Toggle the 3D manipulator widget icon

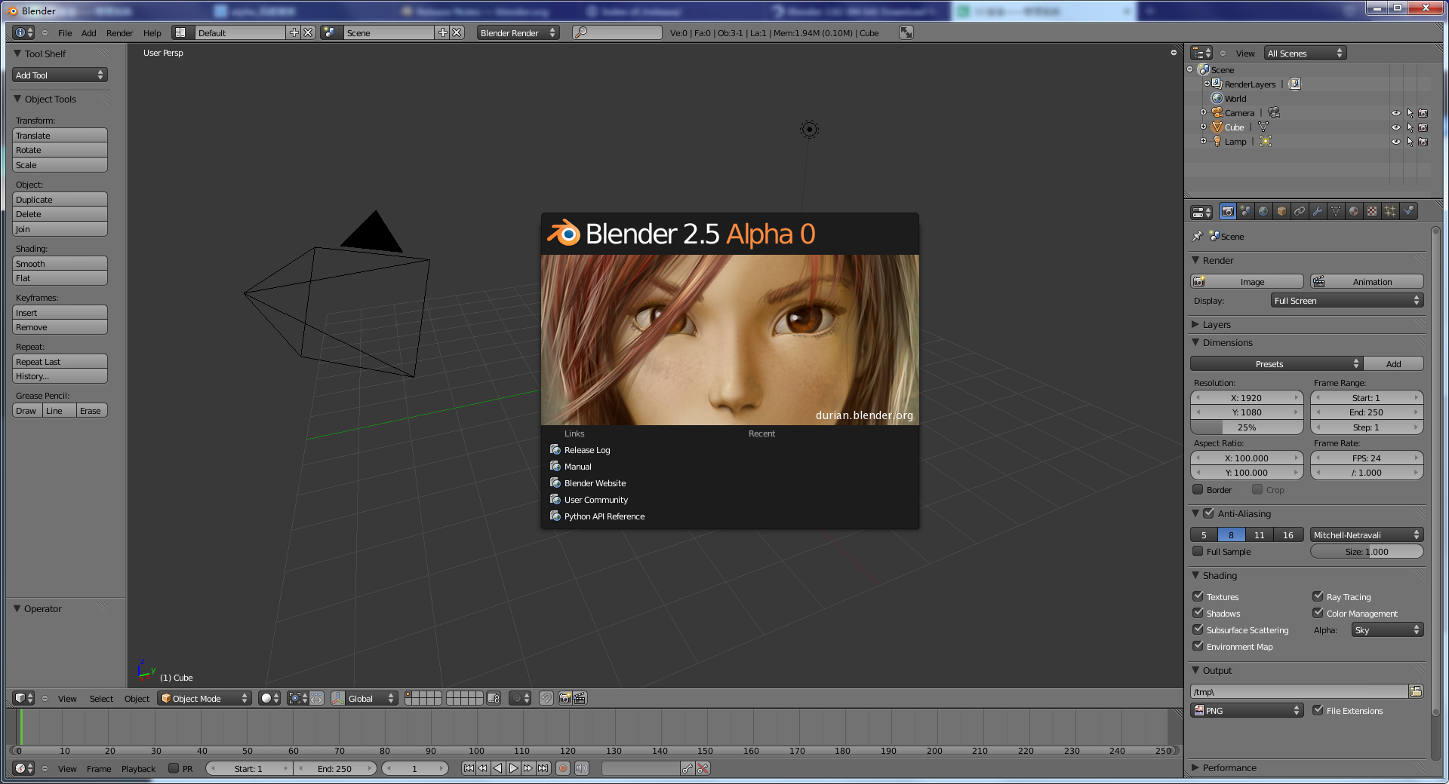pos(337,698)
